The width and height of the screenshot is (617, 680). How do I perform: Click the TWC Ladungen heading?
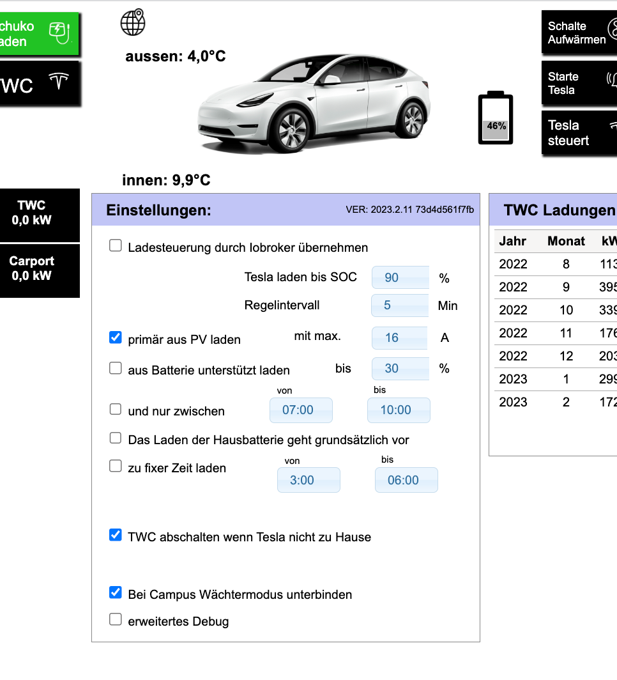tap(560, 210)
